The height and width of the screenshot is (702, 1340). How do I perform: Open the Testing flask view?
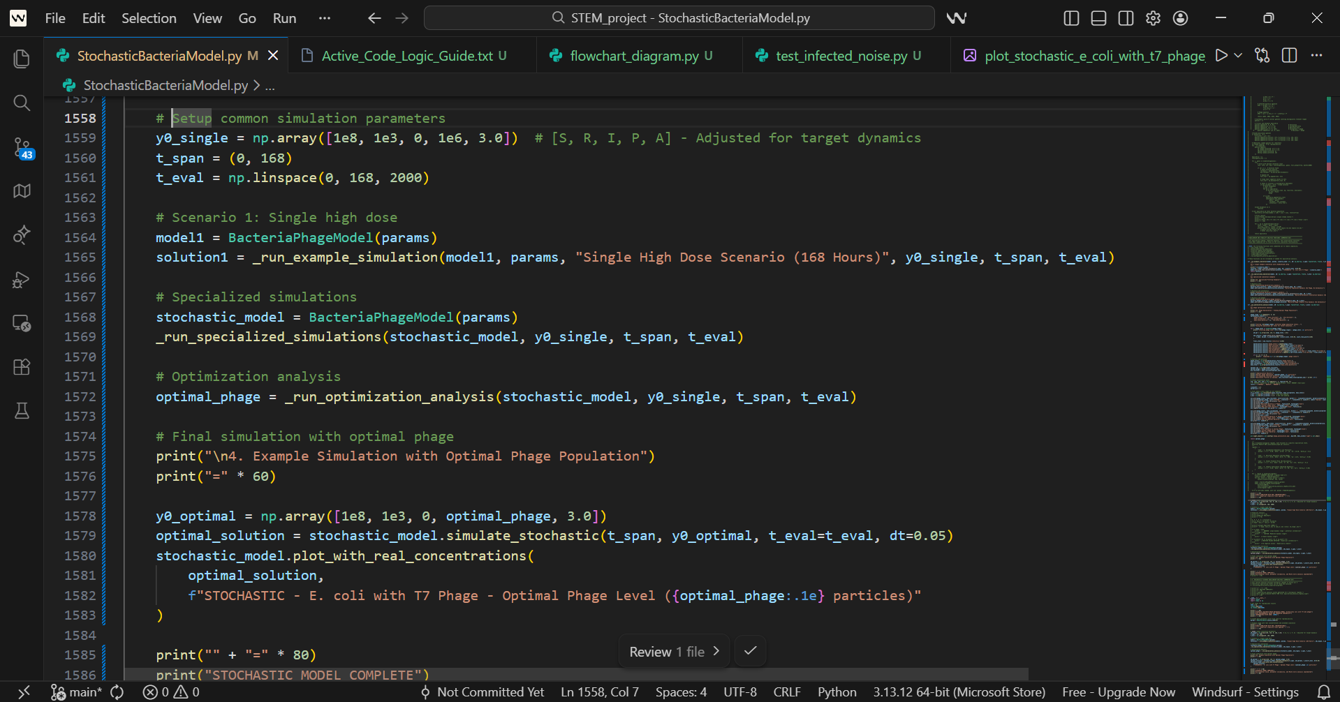coord(21,410)
